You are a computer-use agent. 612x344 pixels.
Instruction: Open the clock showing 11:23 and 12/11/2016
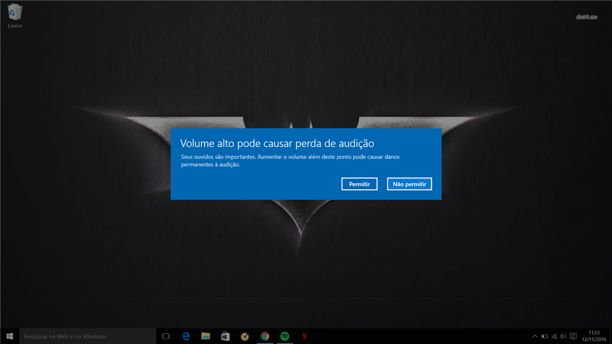[x=594, y=336]
